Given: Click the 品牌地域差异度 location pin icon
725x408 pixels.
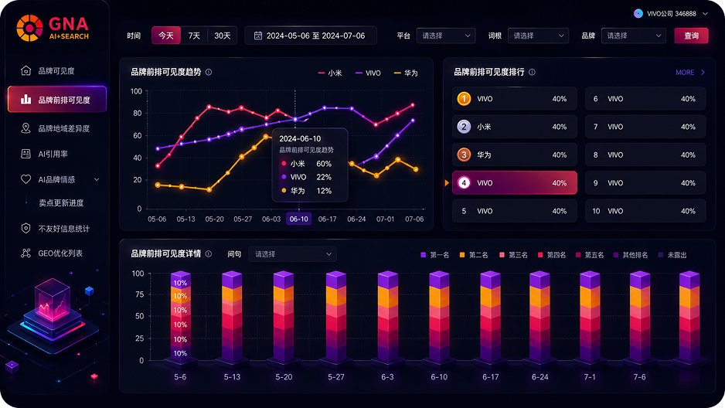Looking at the screenshot, I should [26, 128].
